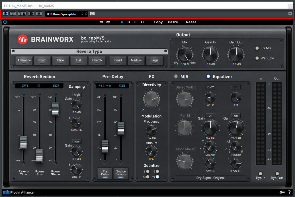Click the Reset button
The image size is (295, 197).
pyautogui.click(x=191, y=22)
